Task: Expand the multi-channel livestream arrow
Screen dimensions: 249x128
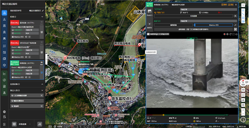Action: (x=30, y=124)
